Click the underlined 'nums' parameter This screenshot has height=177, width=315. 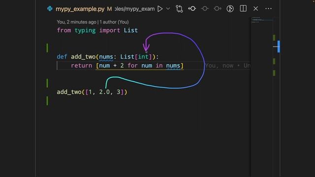[x=106, y=57]
